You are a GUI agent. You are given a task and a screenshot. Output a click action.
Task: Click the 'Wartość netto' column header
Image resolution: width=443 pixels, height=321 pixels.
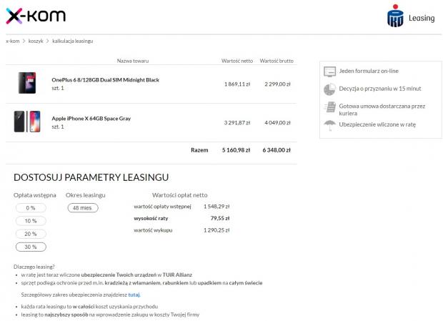click(x=237, y=61)
